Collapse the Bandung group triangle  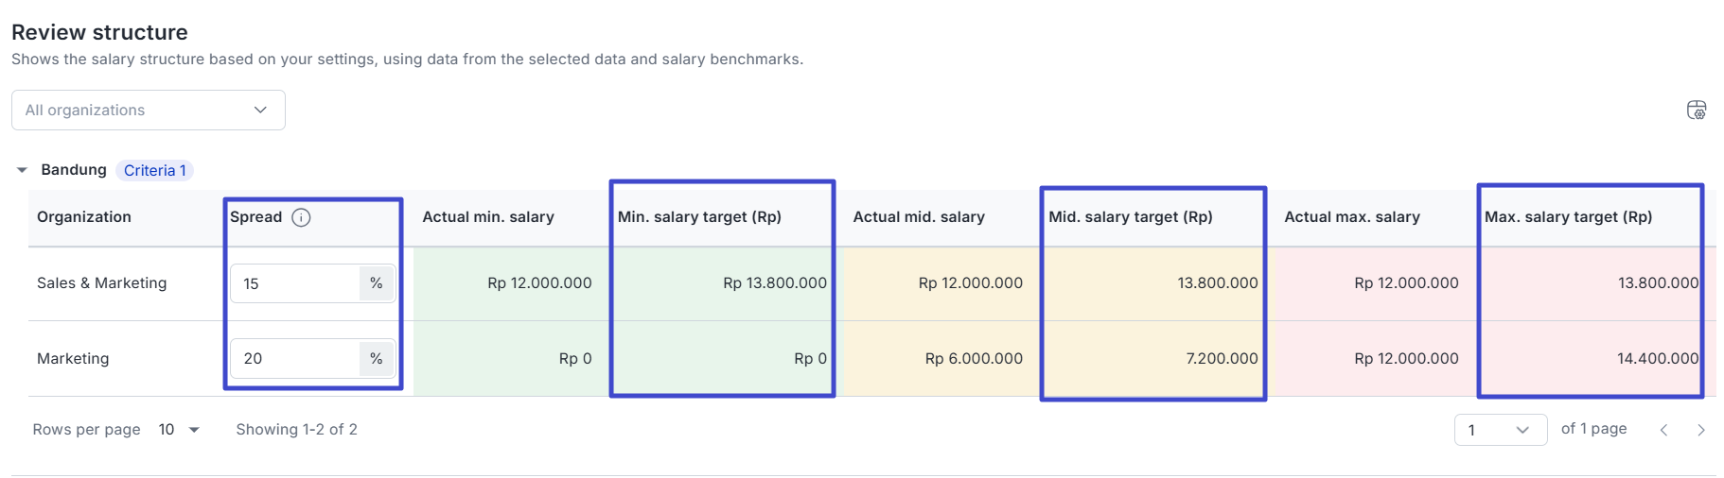pos(22,170)
